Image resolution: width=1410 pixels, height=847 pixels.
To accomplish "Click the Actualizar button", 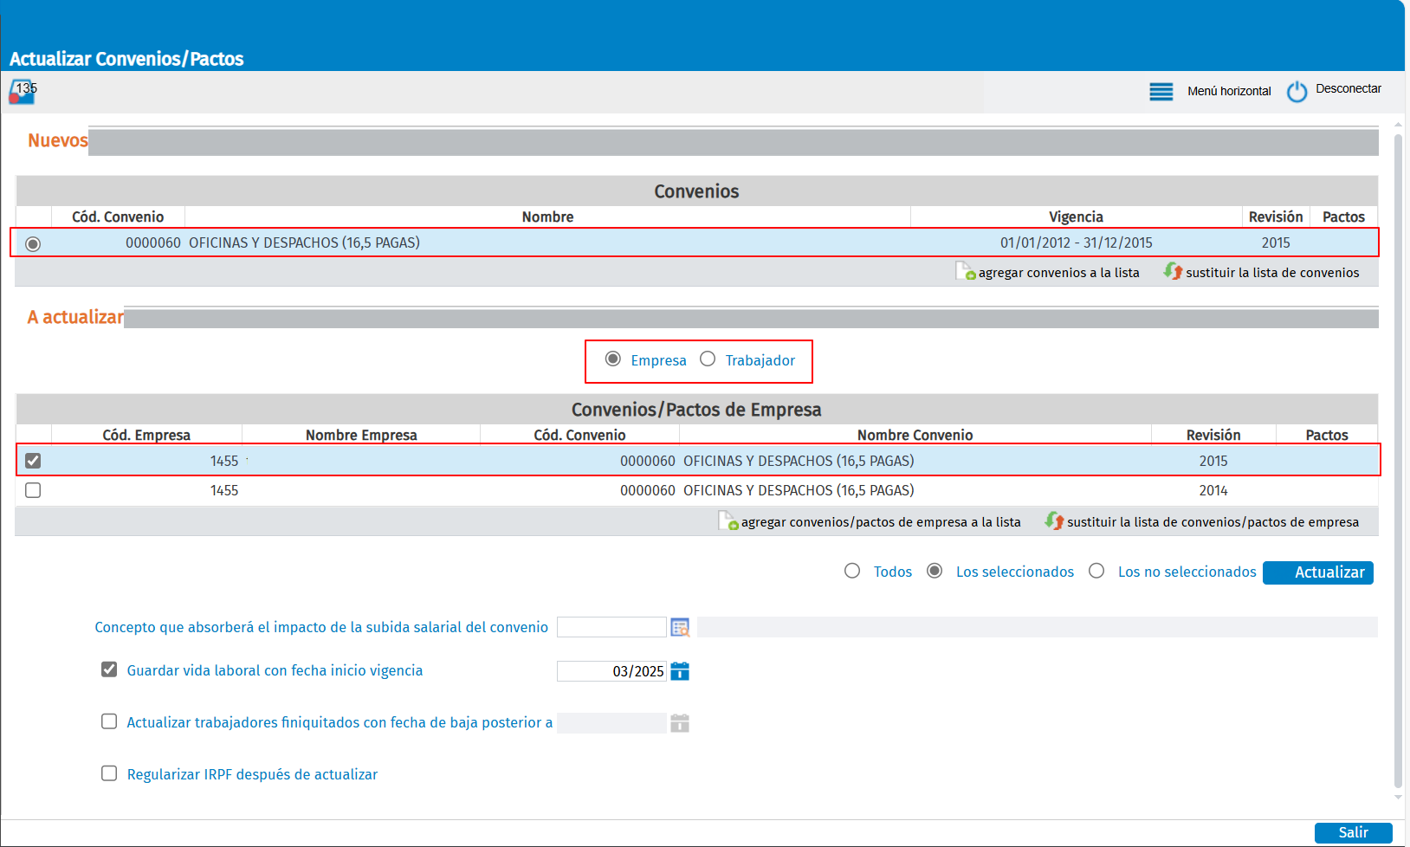I will pyautogui.click(x=1318, y=572).
